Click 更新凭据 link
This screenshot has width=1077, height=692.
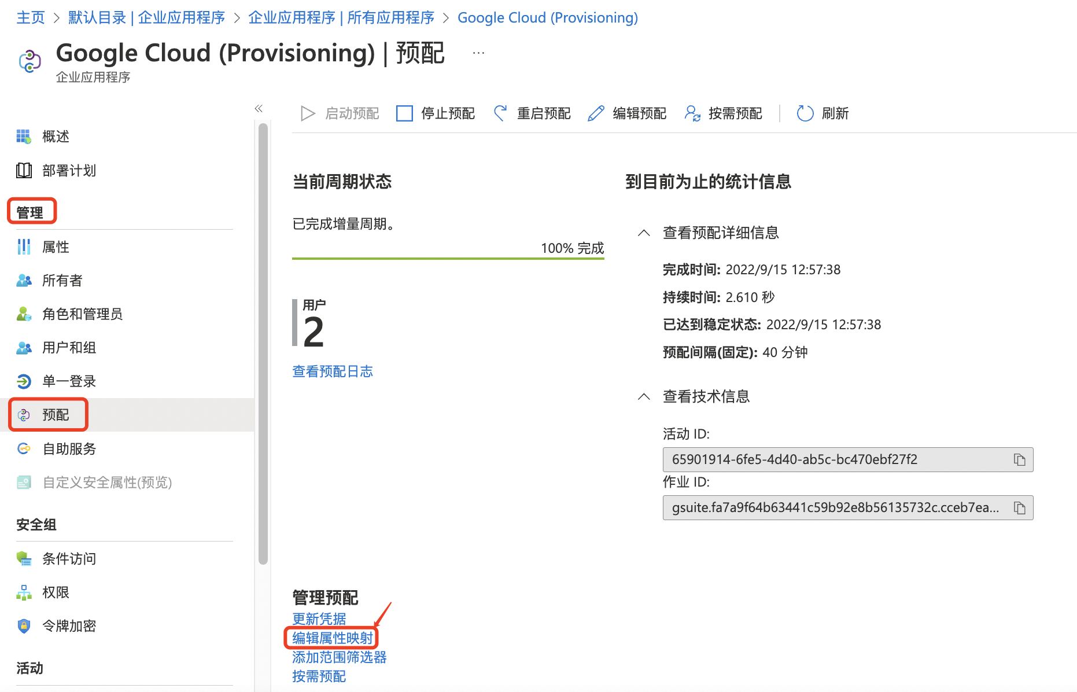click(319, 619)
